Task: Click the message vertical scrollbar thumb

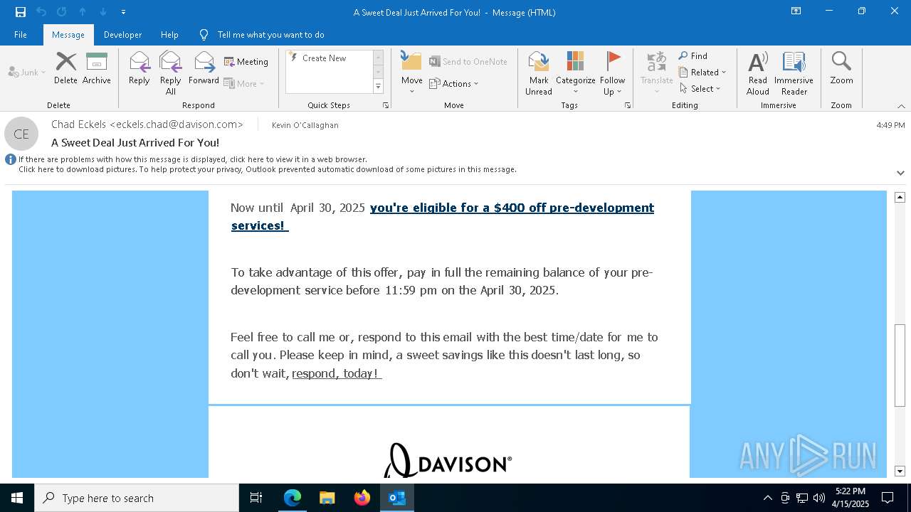Action: pos(900,365)
